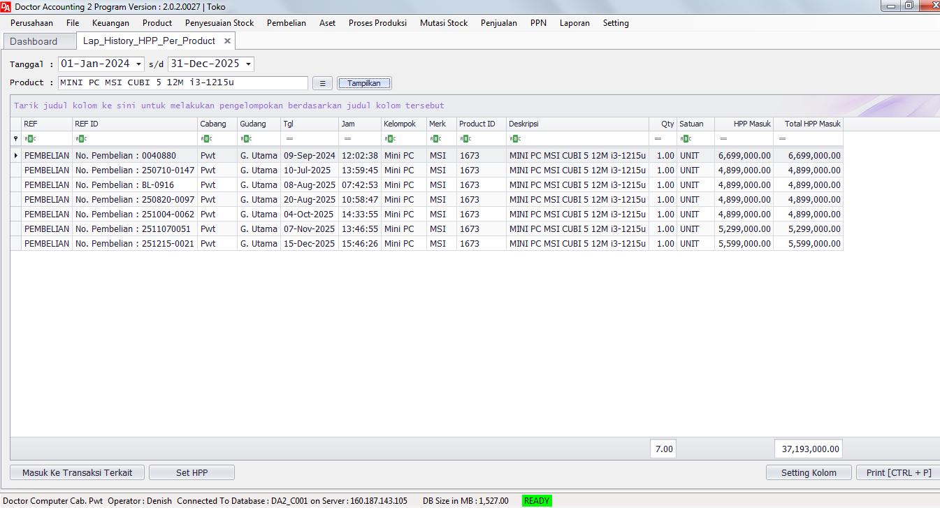Click the Qty column equals filter icon
This screenshot has height=508, width=940.
pyautogui.click(x=658, y=139)
